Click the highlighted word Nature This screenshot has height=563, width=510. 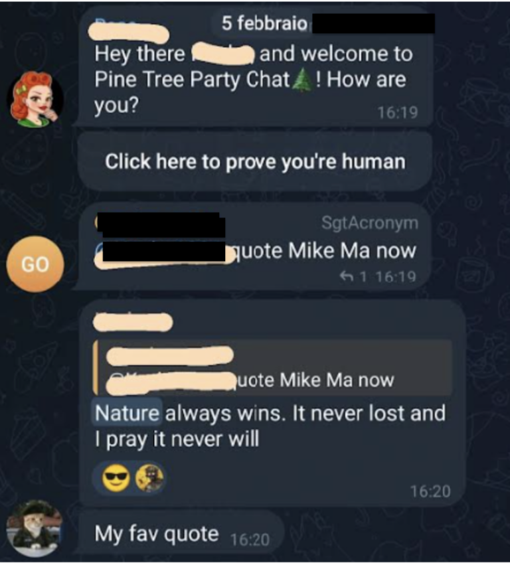coord(127,413)
